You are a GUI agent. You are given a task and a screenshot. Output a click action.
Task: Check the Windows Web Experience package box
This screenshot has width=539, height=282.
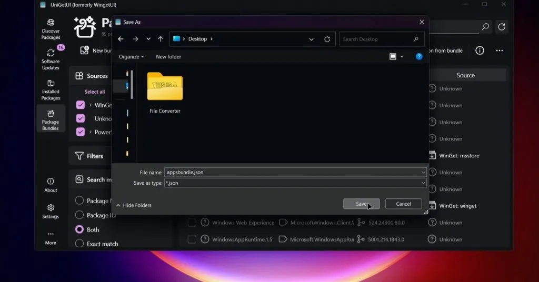pos(192,222)
